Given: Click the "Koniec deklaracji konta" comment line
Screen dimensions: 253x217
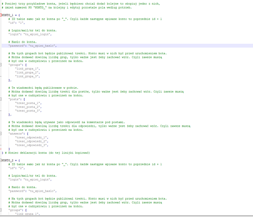Looking at the screenshot, I should (x=48, y=153).
